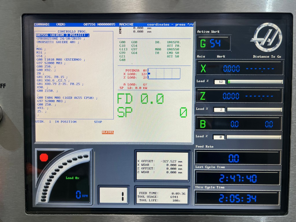Image resolution: width=296 pixels, height=222 pixels.
Task: Click the red octagon stop indicator
Action: 44,158
